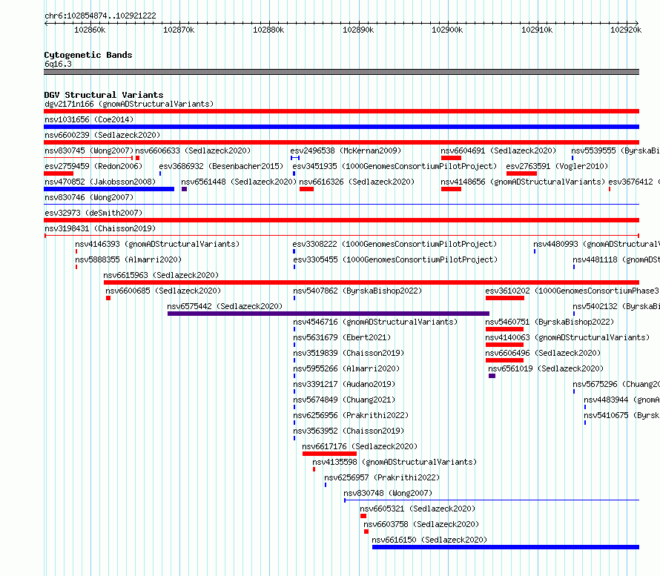
Task: Click nsv5674849 (Chuang2021) label
Action: coord(344,400)
